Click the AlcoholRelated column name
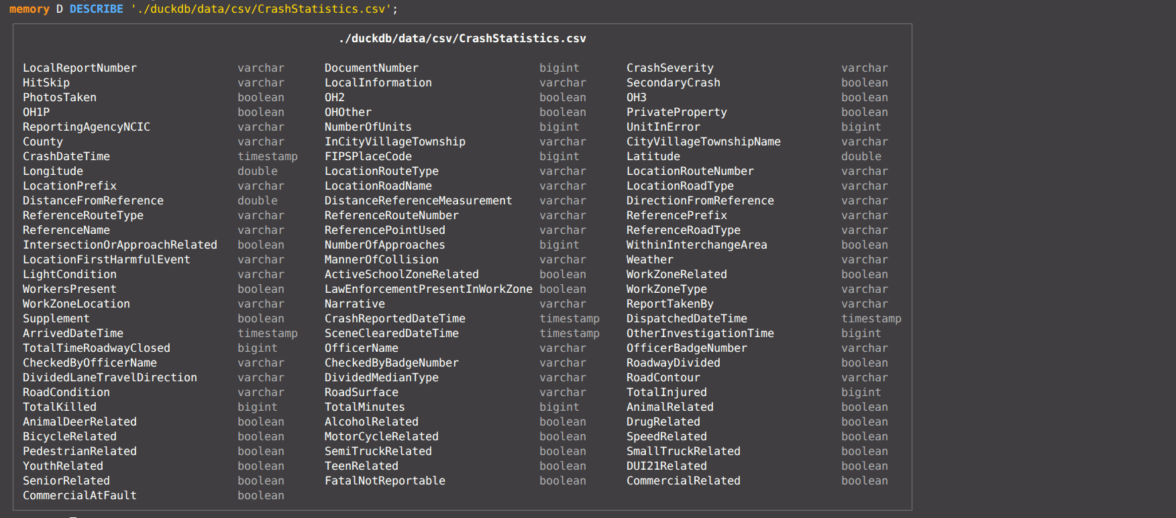Image resolution: width=1176 pixels, height=518 pixels. click(x=372, y=422)
